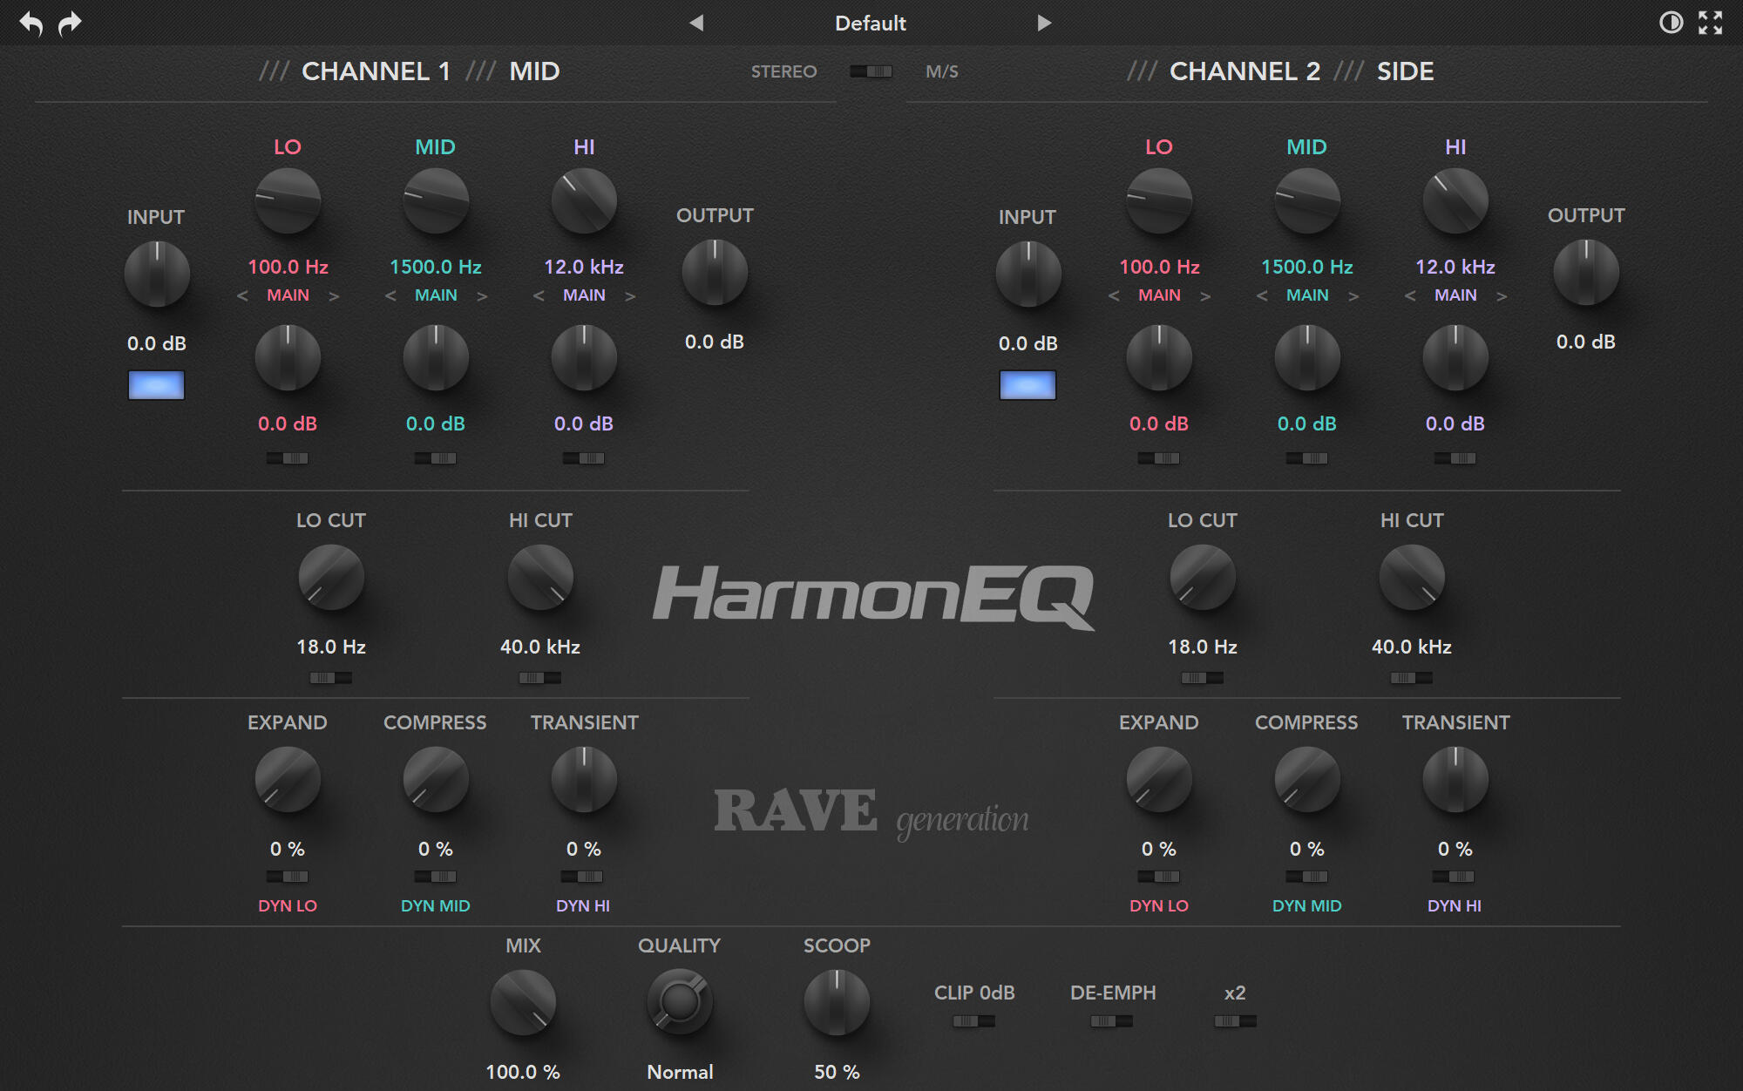The width and height of the screenshot is (1743, 1091).
Task: Click the MIX knob at 100.0 %
Action: click(523, 1002)
